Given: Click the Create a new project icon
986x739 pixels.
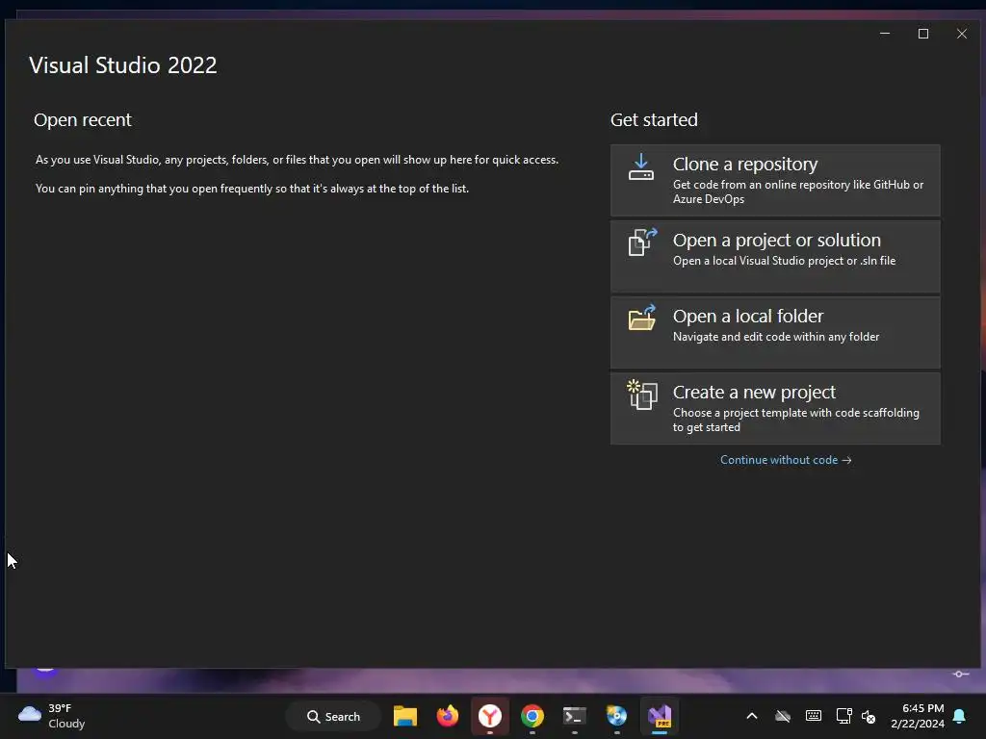Looking at the screenshot, I should click(642, 395).
